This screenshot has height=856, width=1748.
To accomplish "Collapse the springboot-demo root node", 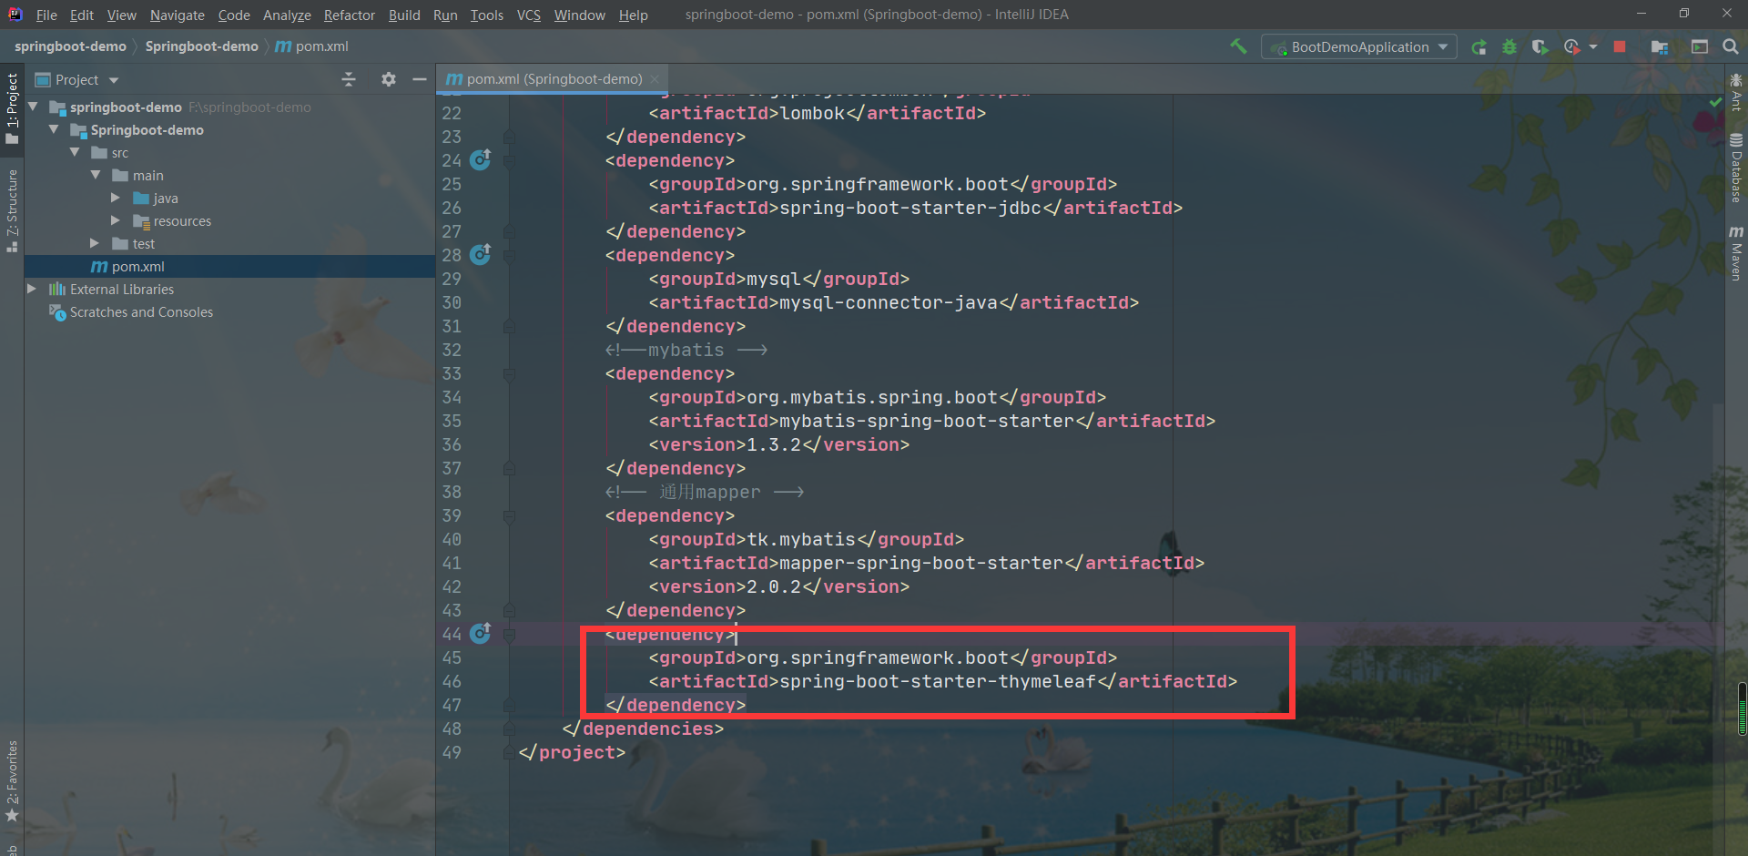I will 34,107.
